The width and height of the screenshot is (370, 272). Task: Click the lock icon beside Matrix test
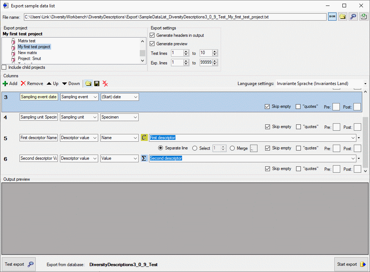click(13, 41)
